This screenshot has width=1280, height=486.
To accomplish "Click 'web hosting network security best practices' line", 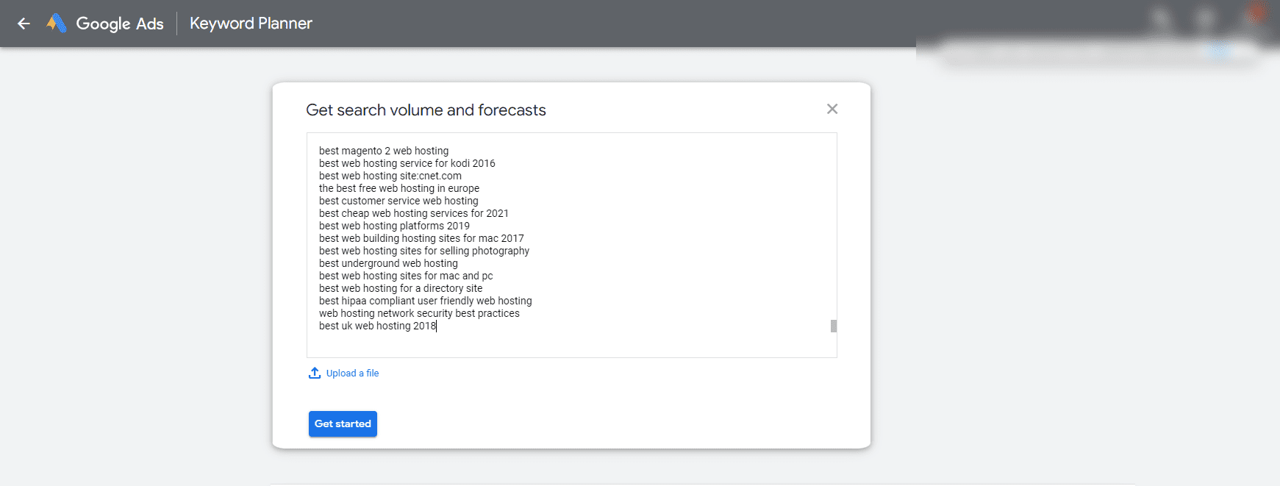I will (419, 313).
